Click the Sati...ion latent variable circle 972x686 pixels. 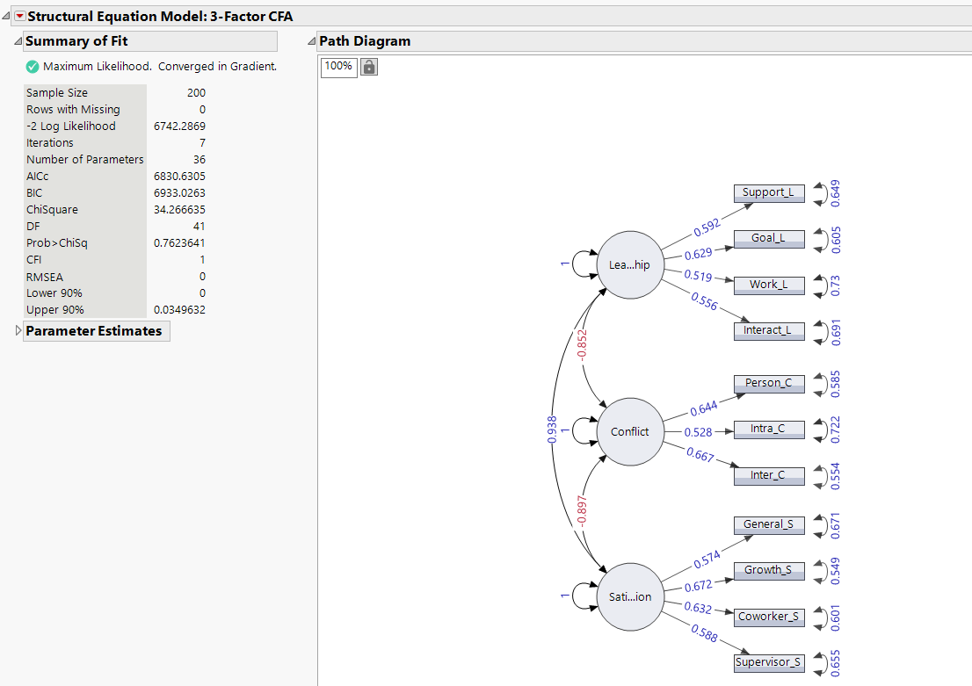point(630,596)
